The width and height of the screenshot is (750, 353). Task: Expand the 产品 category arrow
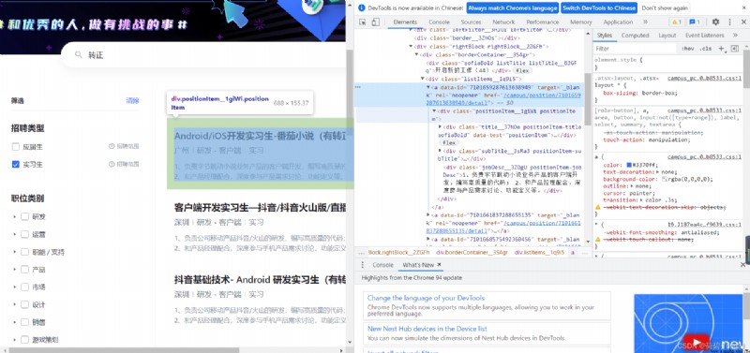pos(14,270)
